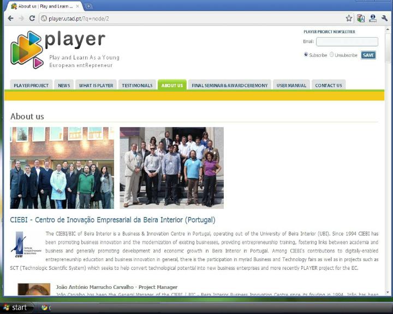
Task: Open the User Manual tab
Action: tap(291, 85)
